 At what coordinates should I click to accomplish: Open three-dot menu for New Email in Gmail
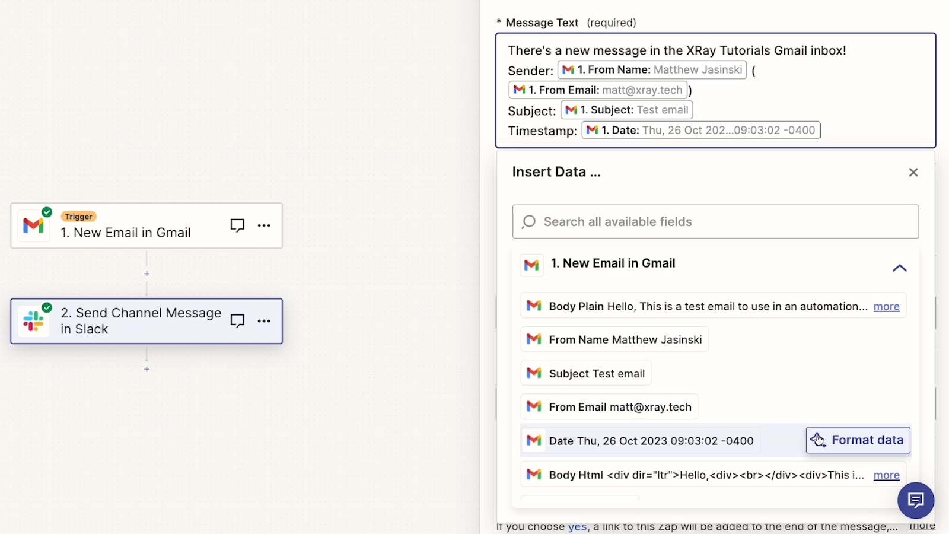pos(264,225)
